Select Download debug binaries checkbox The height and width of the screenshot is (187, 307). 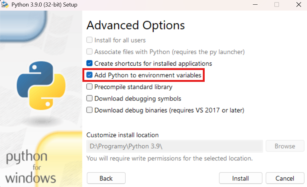pyautogui.click(x=90, y=110)
